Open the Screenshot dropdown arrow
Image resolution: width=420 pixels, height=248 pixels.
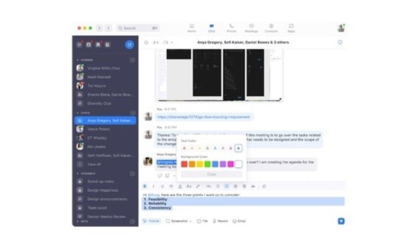click(x=190, y=221)
